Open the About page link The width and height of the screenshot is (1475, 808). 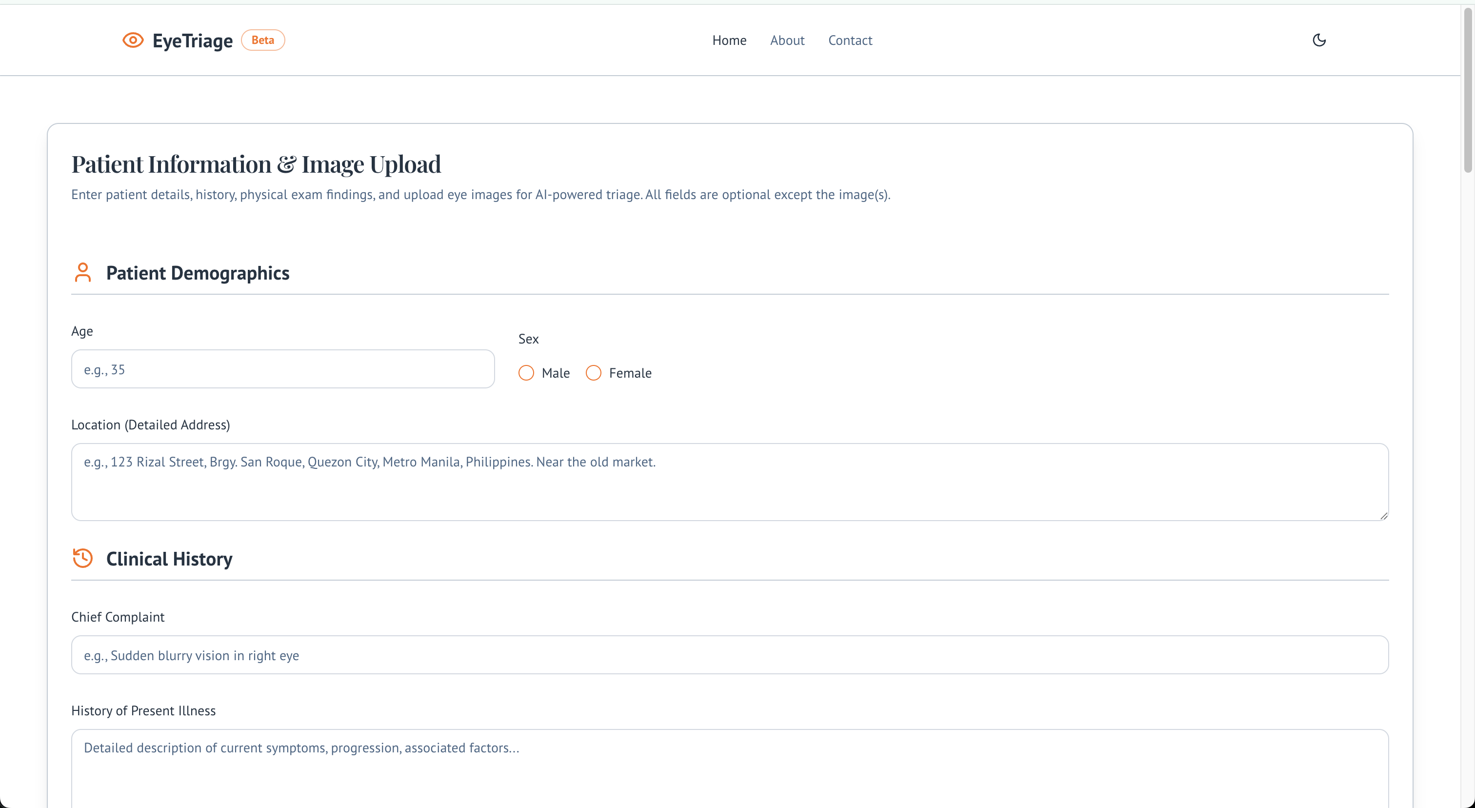click(787, 40)
